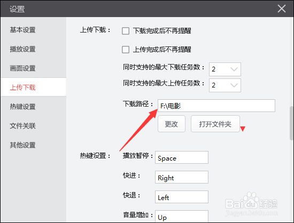Expand the 最大下载任务数 dropdown
Image resolution: width=294 pixels, height=223 pixels.
(x=225, y=69)
